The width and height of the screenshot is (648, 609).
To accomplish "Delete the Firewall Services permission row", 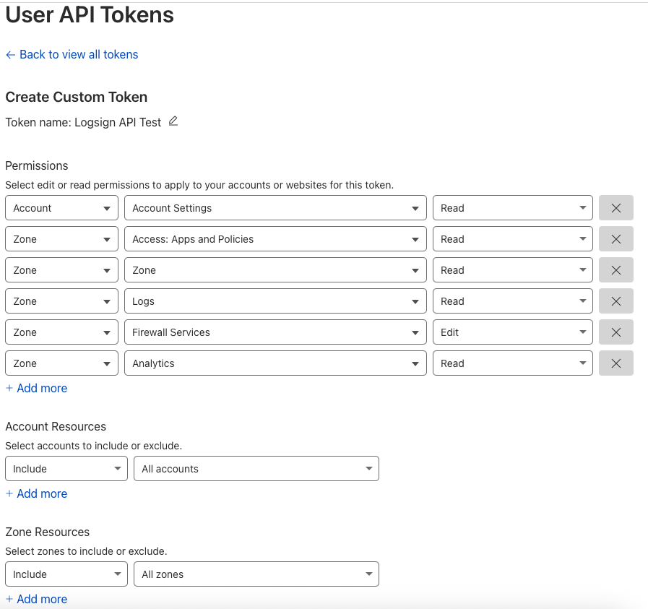I will coord(615,332).
